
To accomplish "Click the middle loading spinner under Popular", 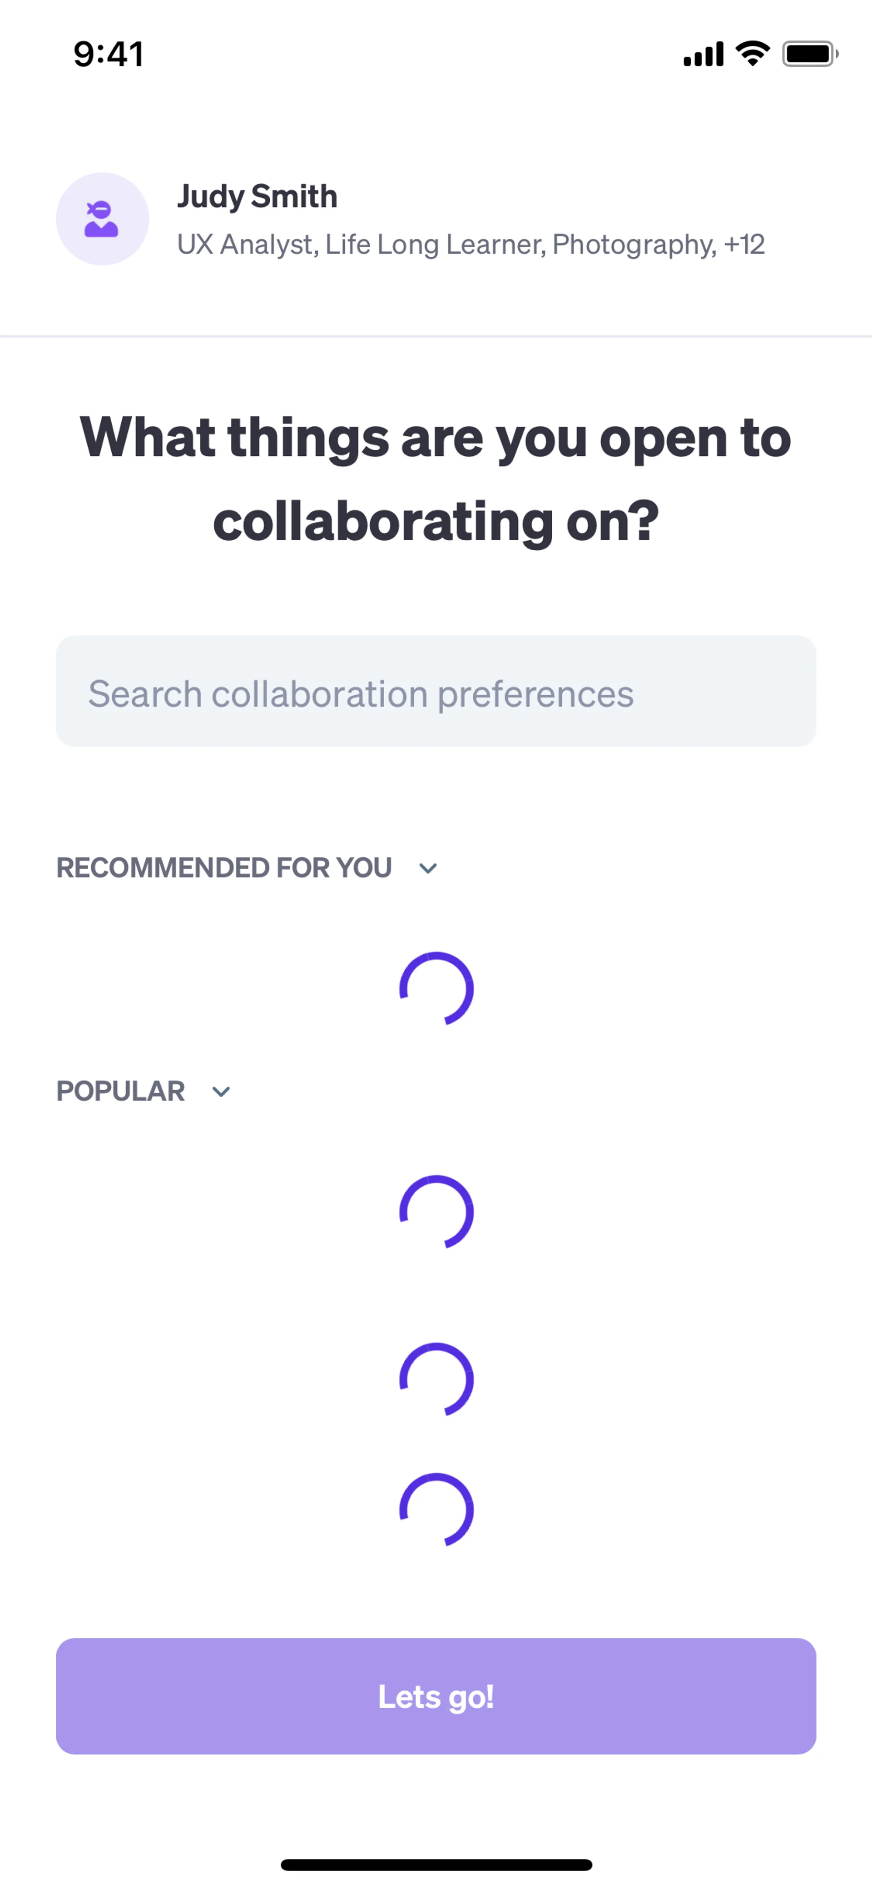I will point(437,1379).
